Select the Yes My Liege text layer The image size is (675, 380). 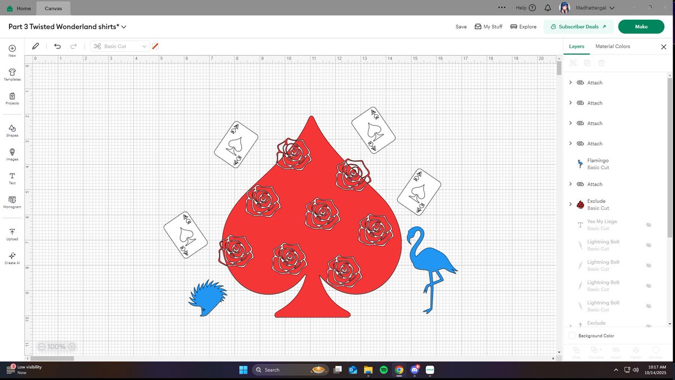pyautogui.click(x=616, y=225)
